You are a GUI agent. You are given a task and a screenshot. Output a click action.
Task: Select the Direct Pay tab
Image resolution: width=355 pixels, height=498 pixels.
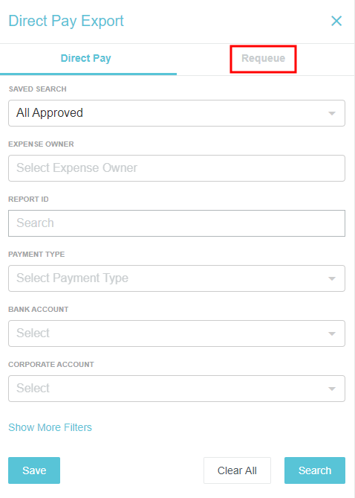point(86,59)
